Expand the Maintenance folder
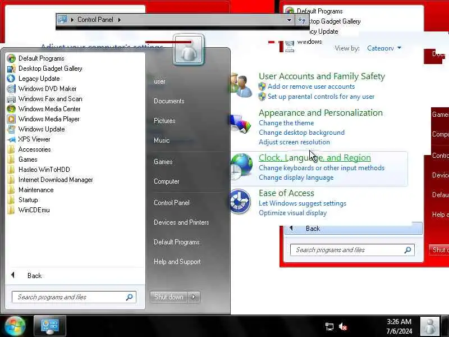Image resolution: width=449 pixels, height=337 pixels. pos(36,190)
